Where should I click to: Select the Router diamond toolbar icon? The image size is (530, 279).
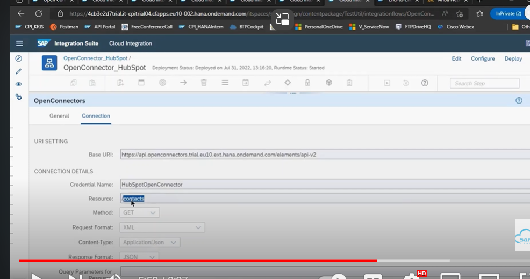288,83
